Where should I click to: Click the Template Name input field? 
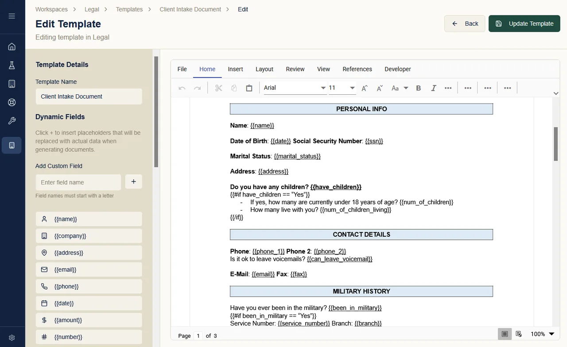click(x=89, y=96)
